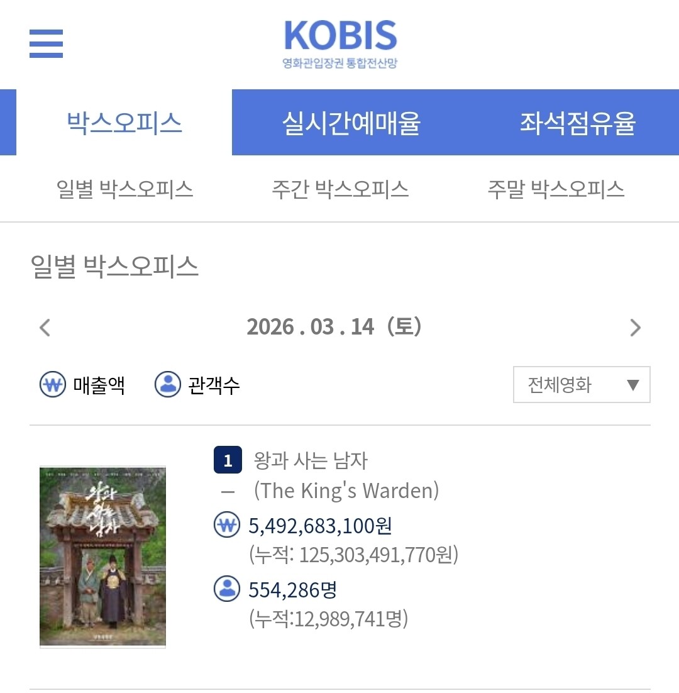Switch to 박스오피스 tab
This screenshot has width=679, height=693.
pos(124,123)
